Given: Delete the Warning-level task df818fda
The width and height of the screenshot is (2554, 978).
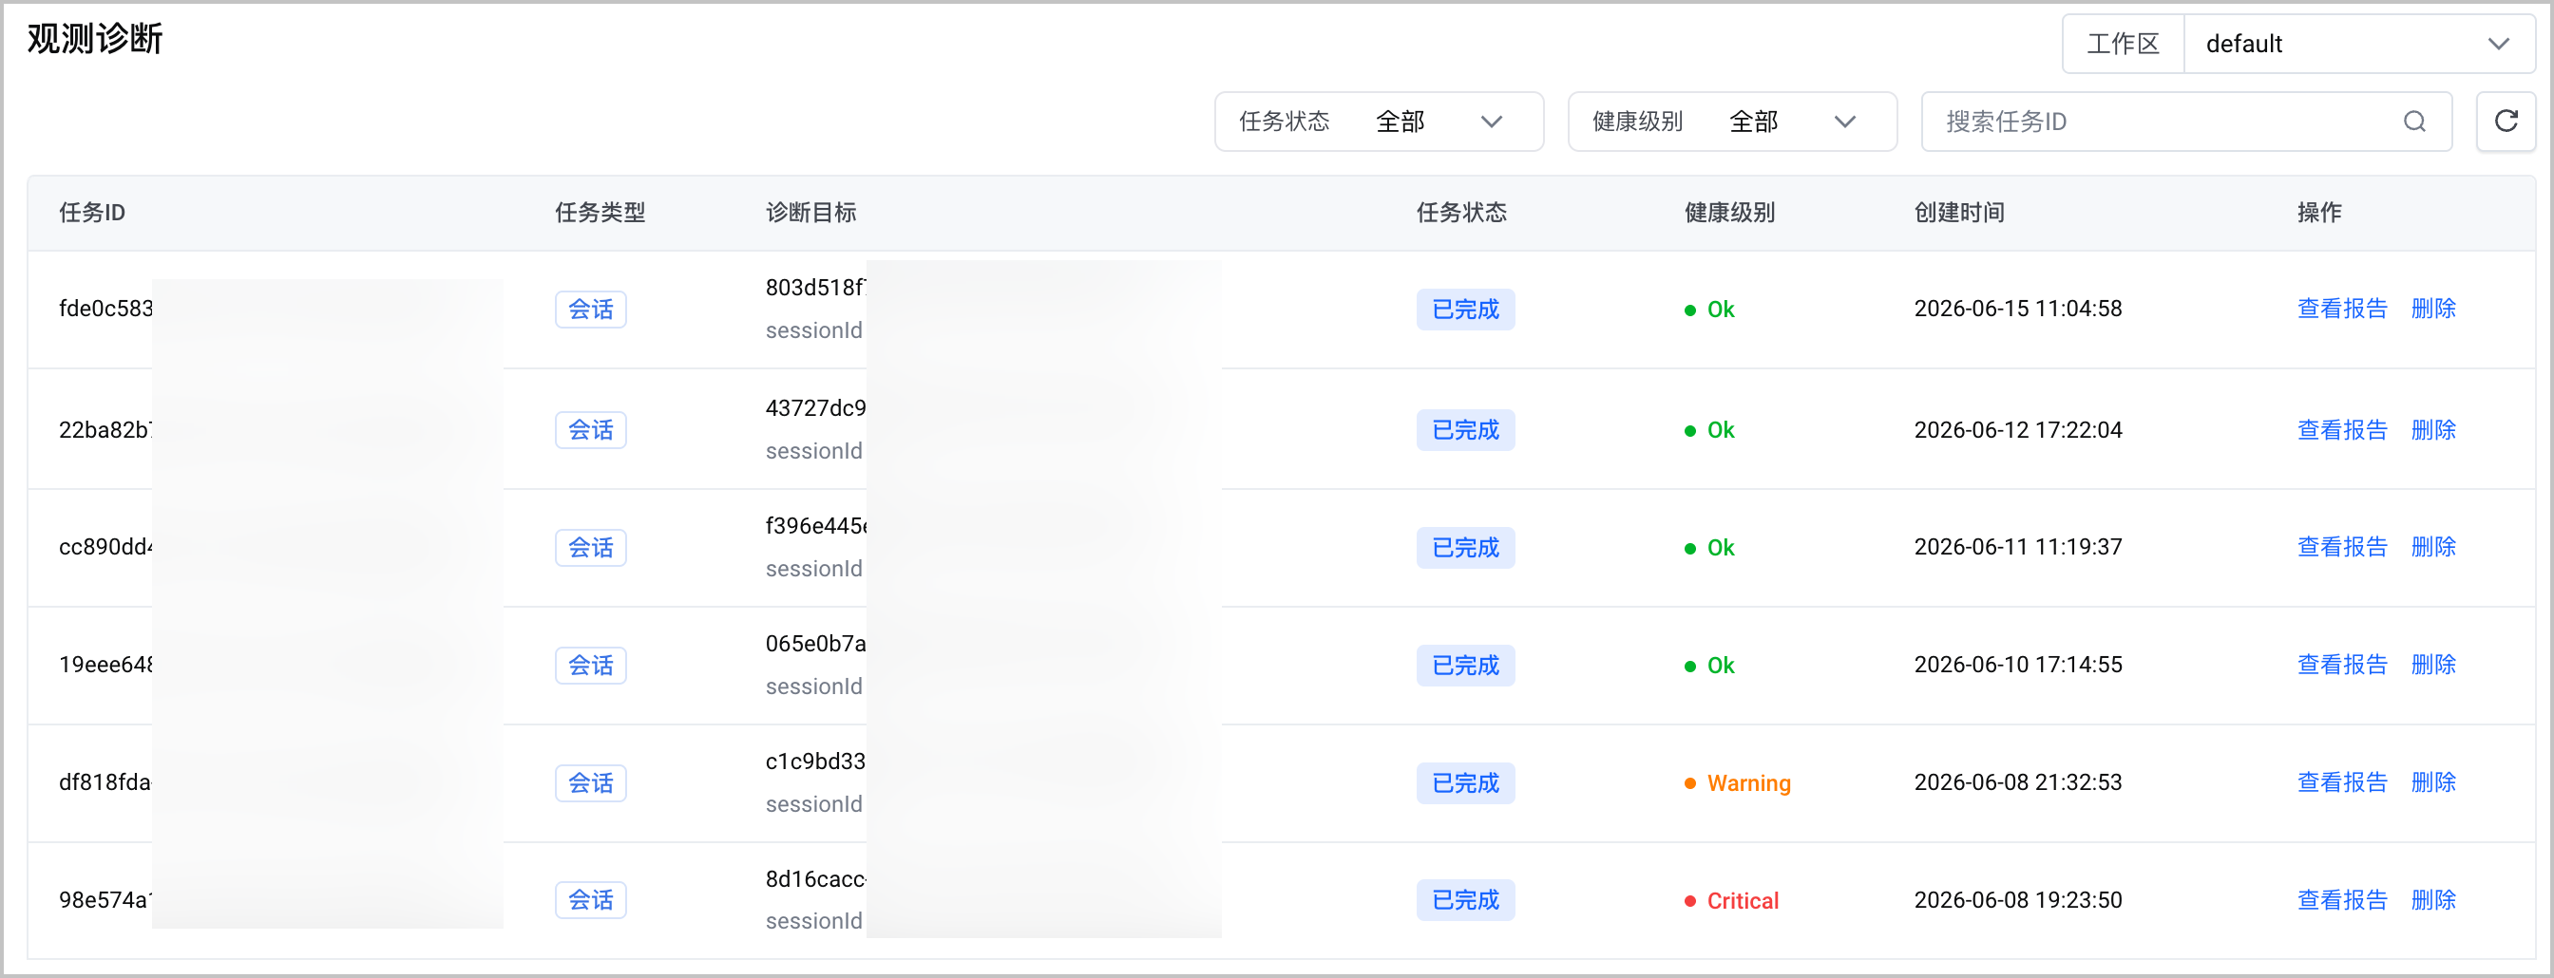Looking at the screenshot, I should tap(2433, 781).
